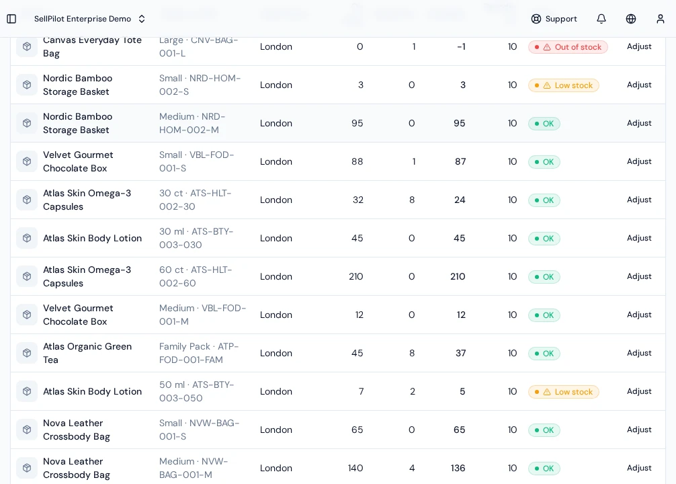The height and width of the screenshot is (484, 676).
Task: Select Atlas Organic Green Tea product name
Action: 87,353
